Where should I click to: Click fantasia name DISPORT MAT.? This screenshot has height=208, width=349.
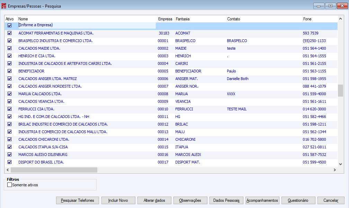point(188,162)
